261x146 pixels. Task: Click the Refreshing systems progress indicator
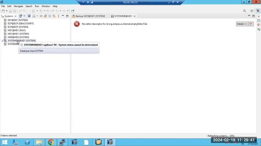[221, 136]
